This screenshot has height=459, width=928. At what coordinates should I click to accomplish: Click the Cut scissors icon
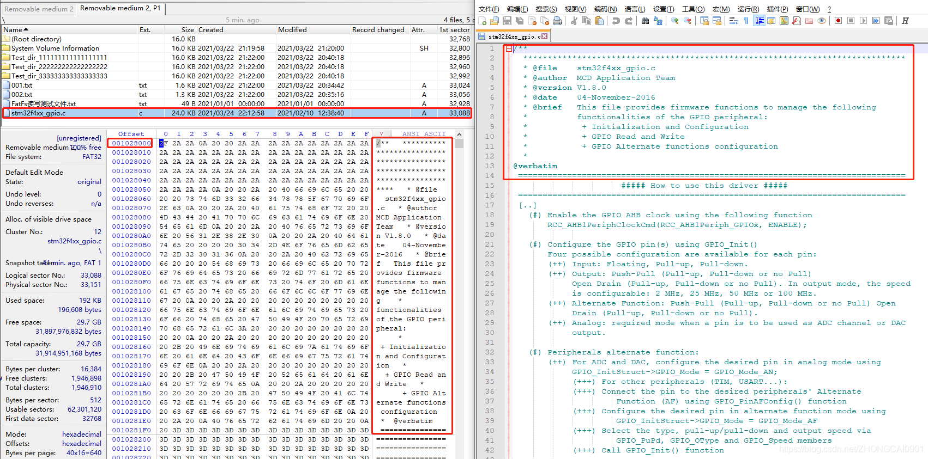574,21
